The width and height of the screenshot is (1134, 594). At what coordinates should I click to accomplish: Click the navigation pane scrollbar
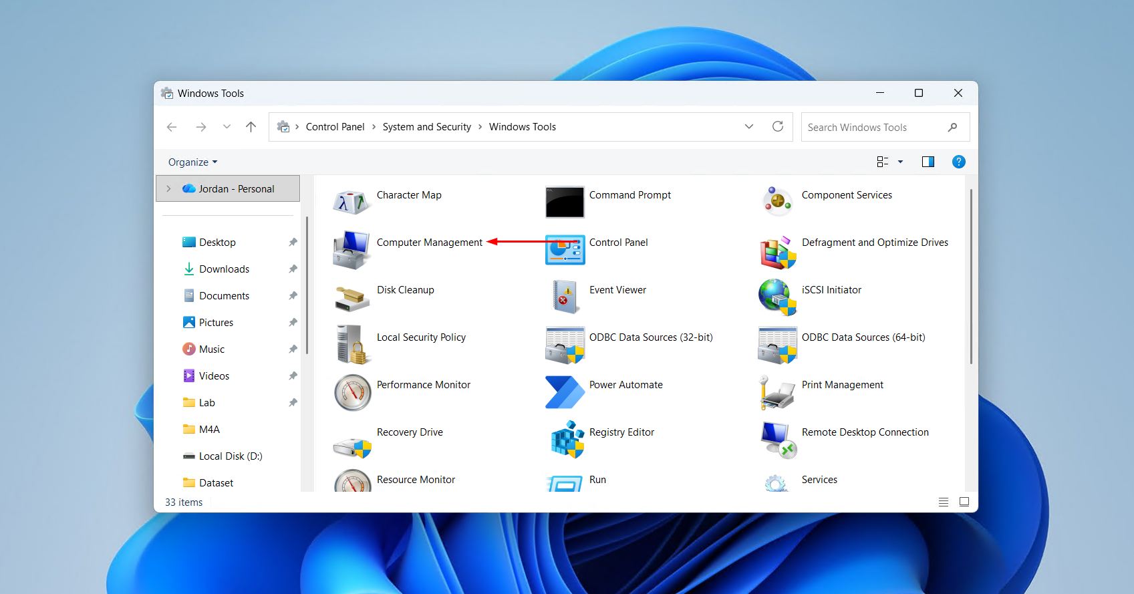[x=307, y=285]
